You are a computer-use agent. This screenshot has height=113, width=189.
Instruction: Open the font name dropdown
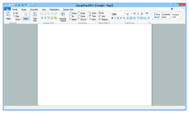125,14
